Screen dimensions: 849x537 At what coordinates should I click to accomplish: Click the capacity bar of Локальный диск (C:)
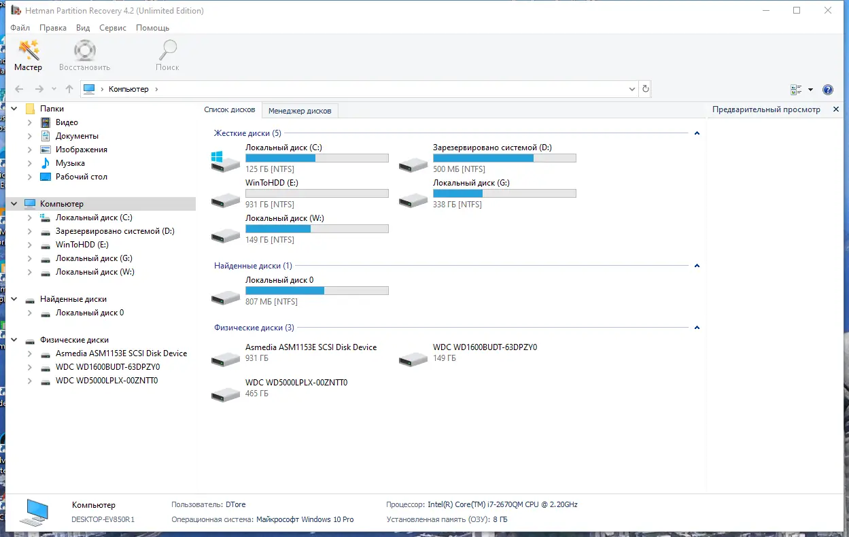pos(317,158)
